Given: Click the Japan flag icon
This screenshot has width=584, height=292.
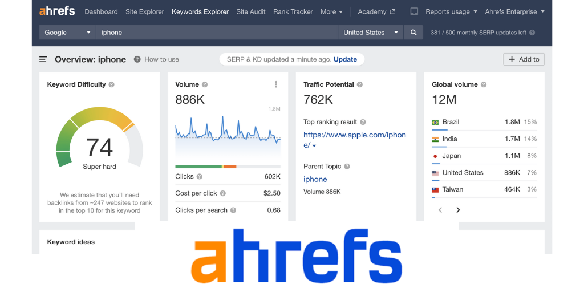Looking at the screenshot, I should pos(435,156).
